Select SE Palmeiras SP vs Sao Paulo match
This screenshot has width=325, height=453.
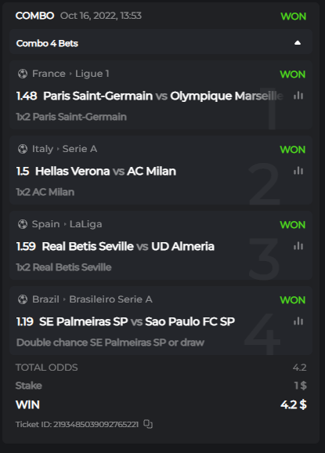137,321
